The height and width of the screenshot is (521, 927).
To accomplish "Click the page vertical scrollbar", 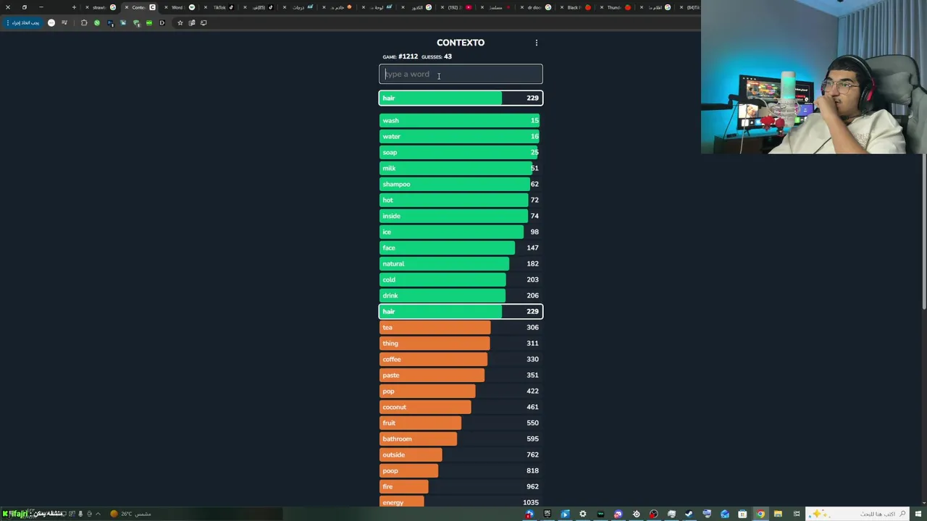I will (924, 232).
